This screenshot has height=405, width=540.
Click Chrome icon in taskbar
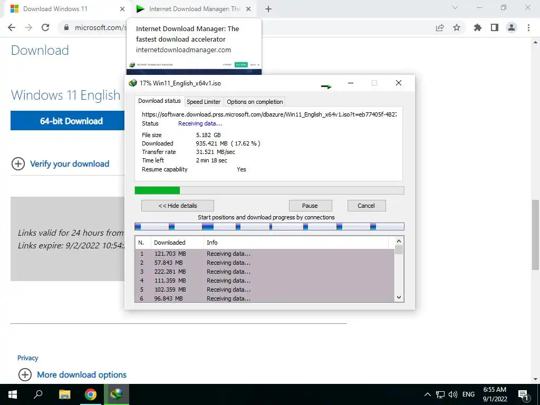coord(91,394)
